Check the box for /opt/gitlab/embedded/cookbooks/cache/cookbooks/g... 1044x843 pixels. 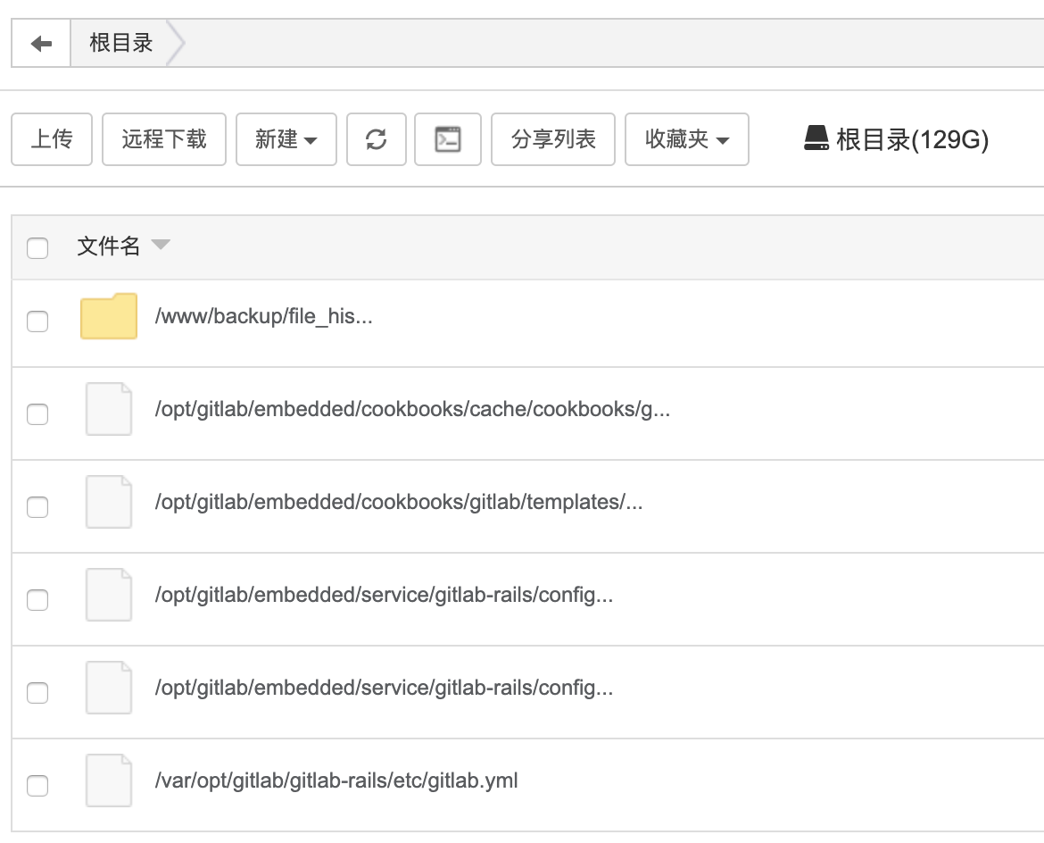click(x=37, y=413)
